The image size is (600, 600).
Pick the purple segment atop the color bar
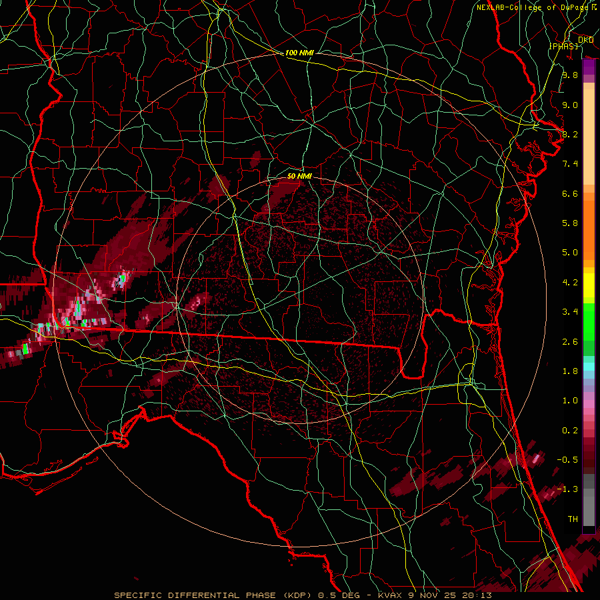pos(589,67)
